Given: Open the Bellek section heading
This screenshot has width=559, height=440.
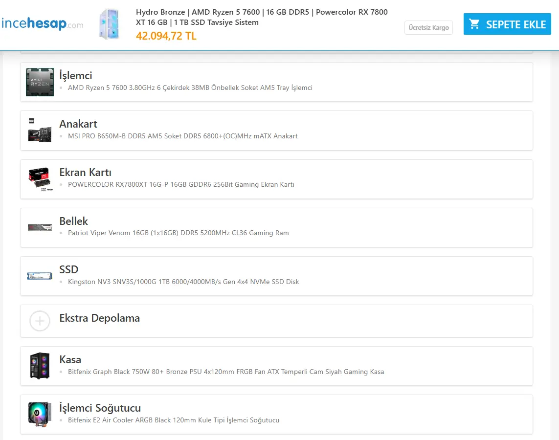Looking at the screenshot, I should click(x=73, y=221).
